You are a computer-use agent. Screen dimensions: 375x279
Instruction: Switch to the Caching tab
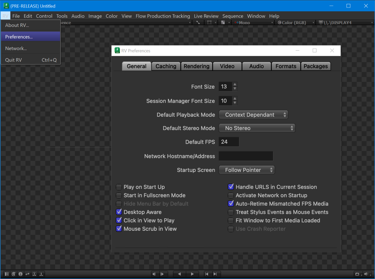(x=166, y=66)
